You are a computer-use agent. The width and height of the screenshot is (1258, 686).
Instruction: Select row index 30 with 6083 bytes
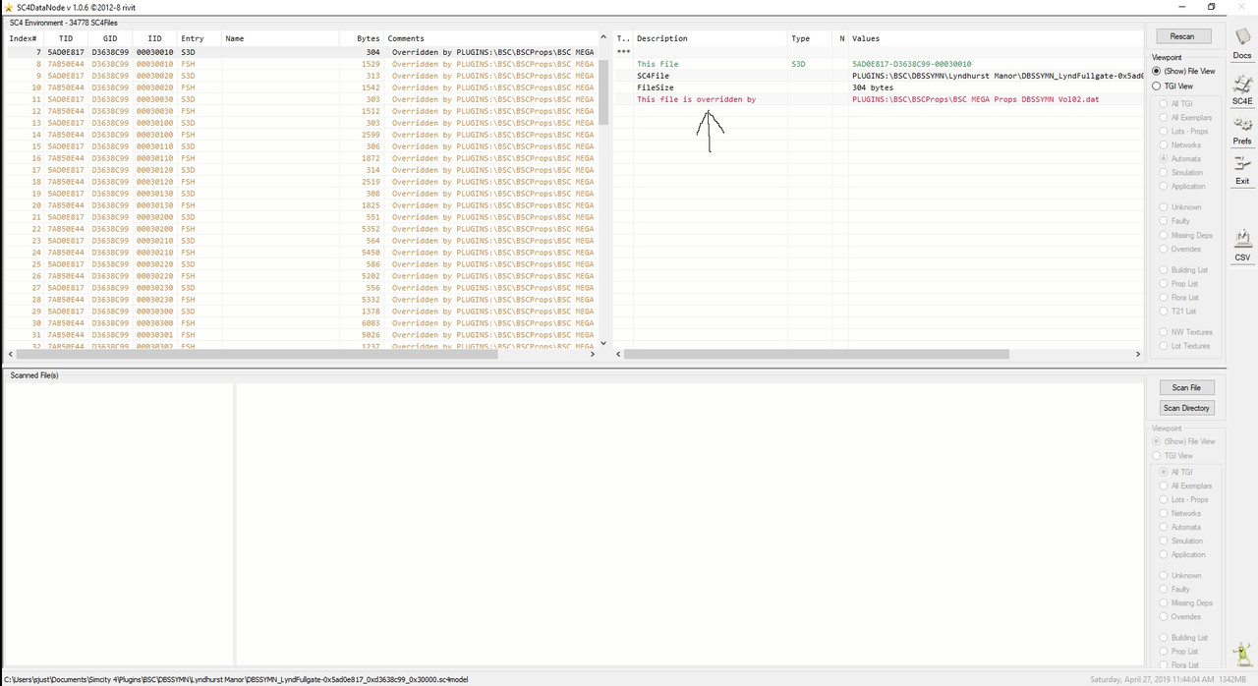[x=301, y=323]
